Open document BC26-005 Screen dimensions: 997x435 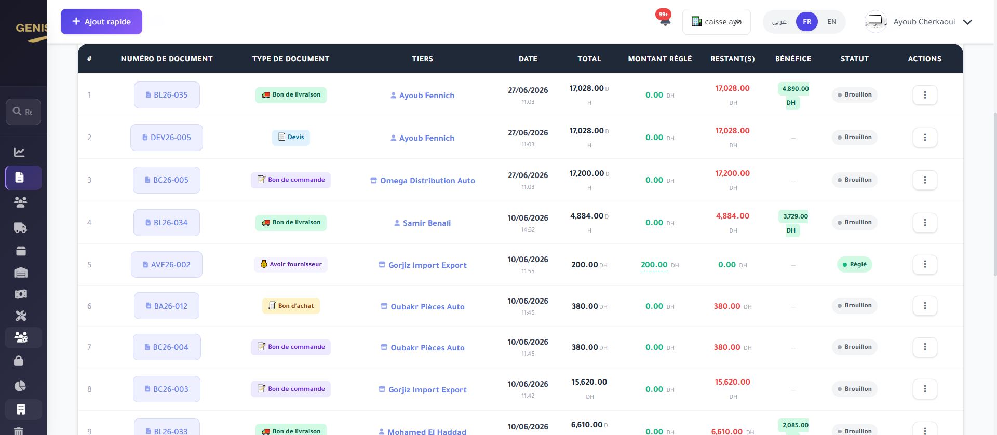click(167, 180)
